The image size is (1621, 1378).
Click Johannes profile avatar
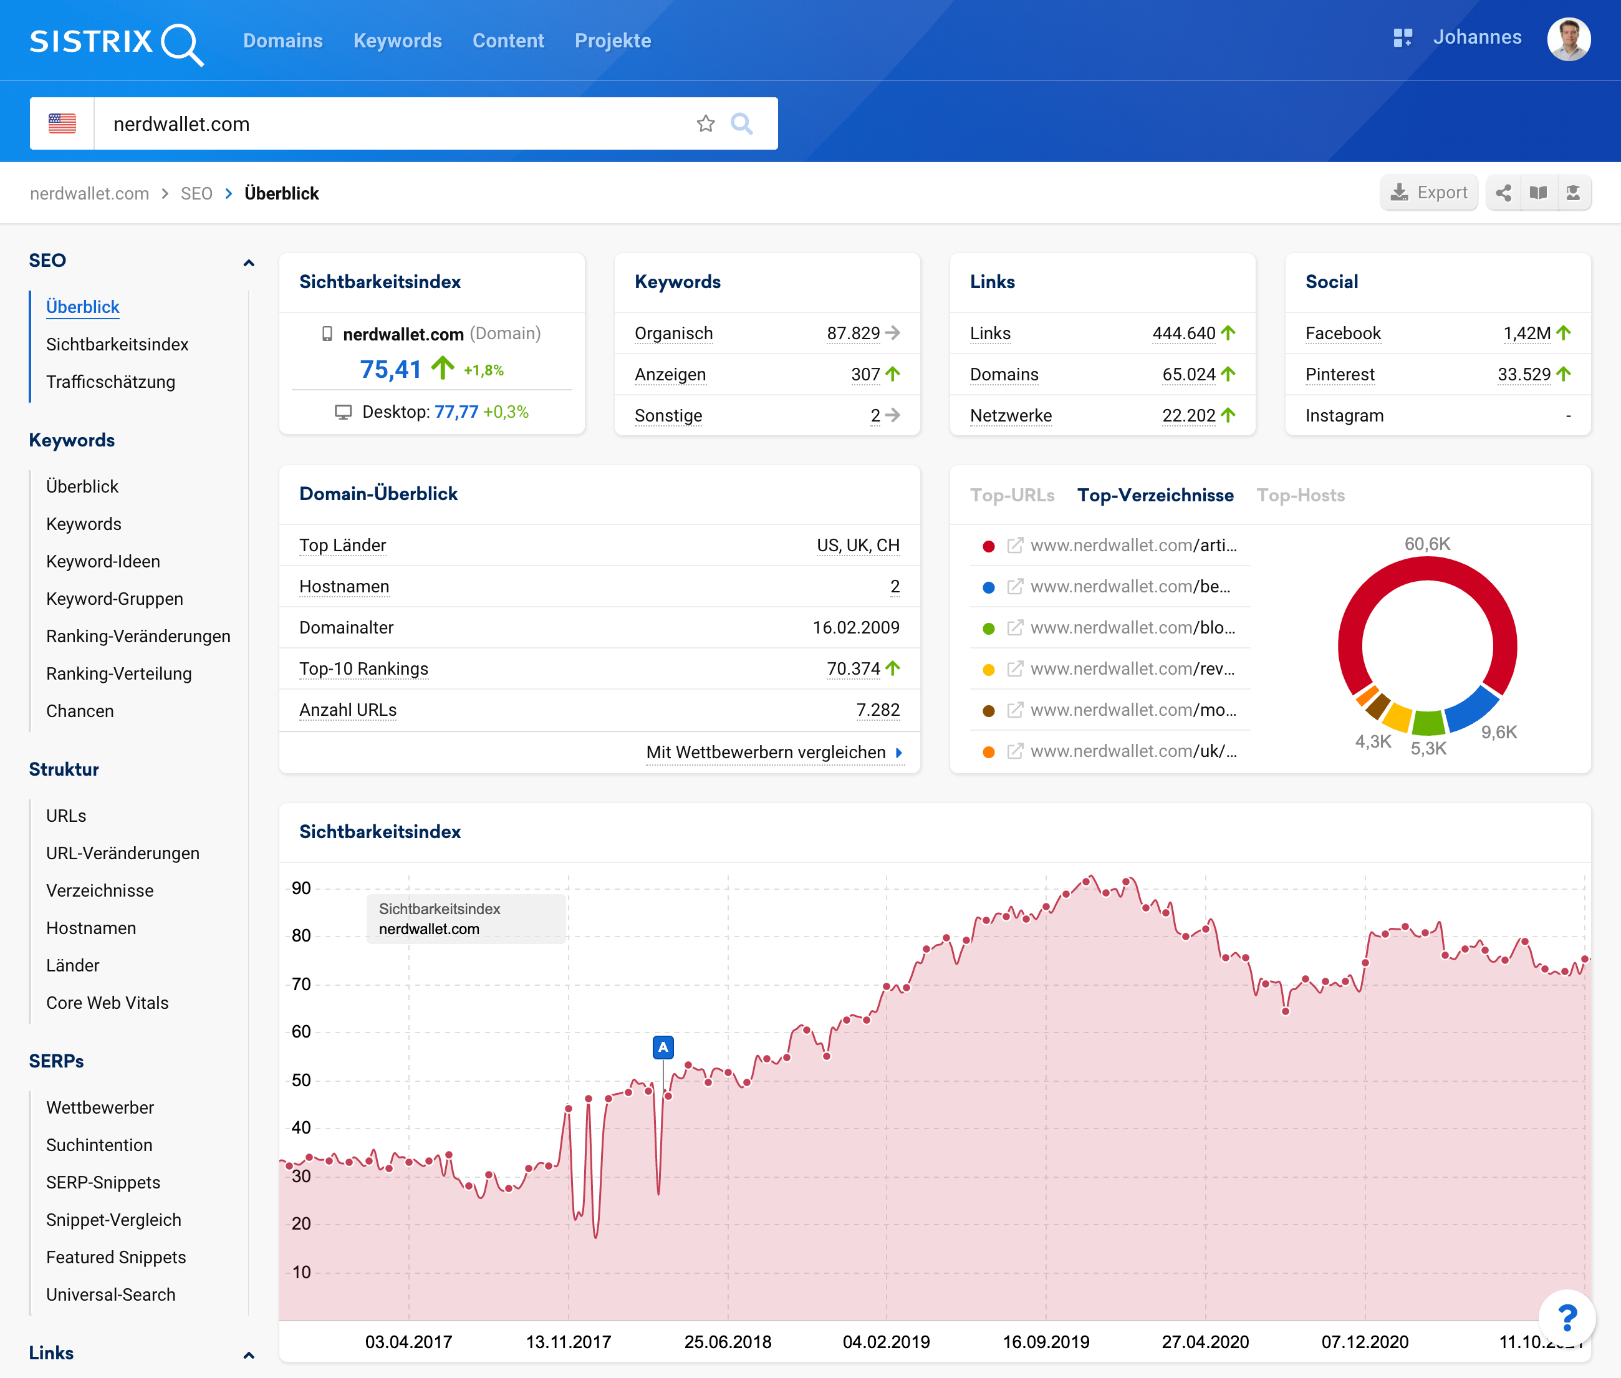(1568, 40)
